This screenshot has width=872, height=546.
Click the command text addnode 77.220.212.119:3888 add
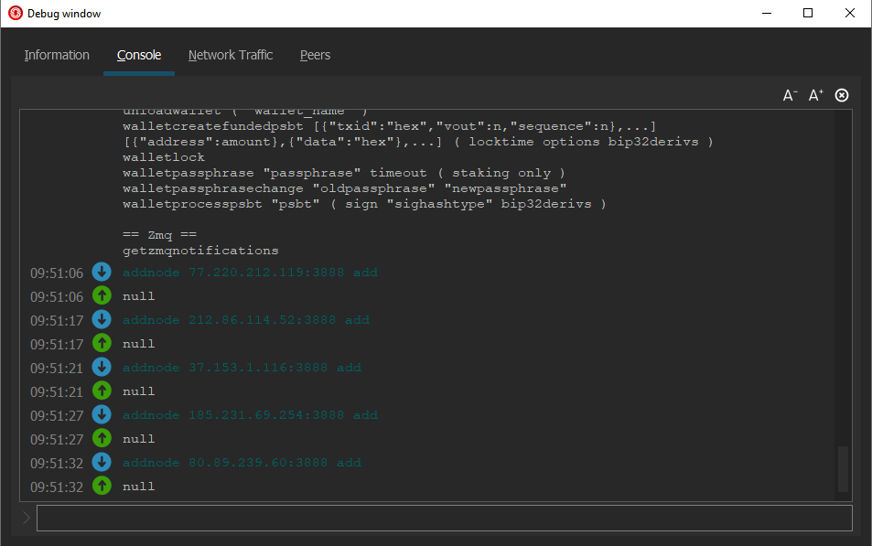point(251,273)
